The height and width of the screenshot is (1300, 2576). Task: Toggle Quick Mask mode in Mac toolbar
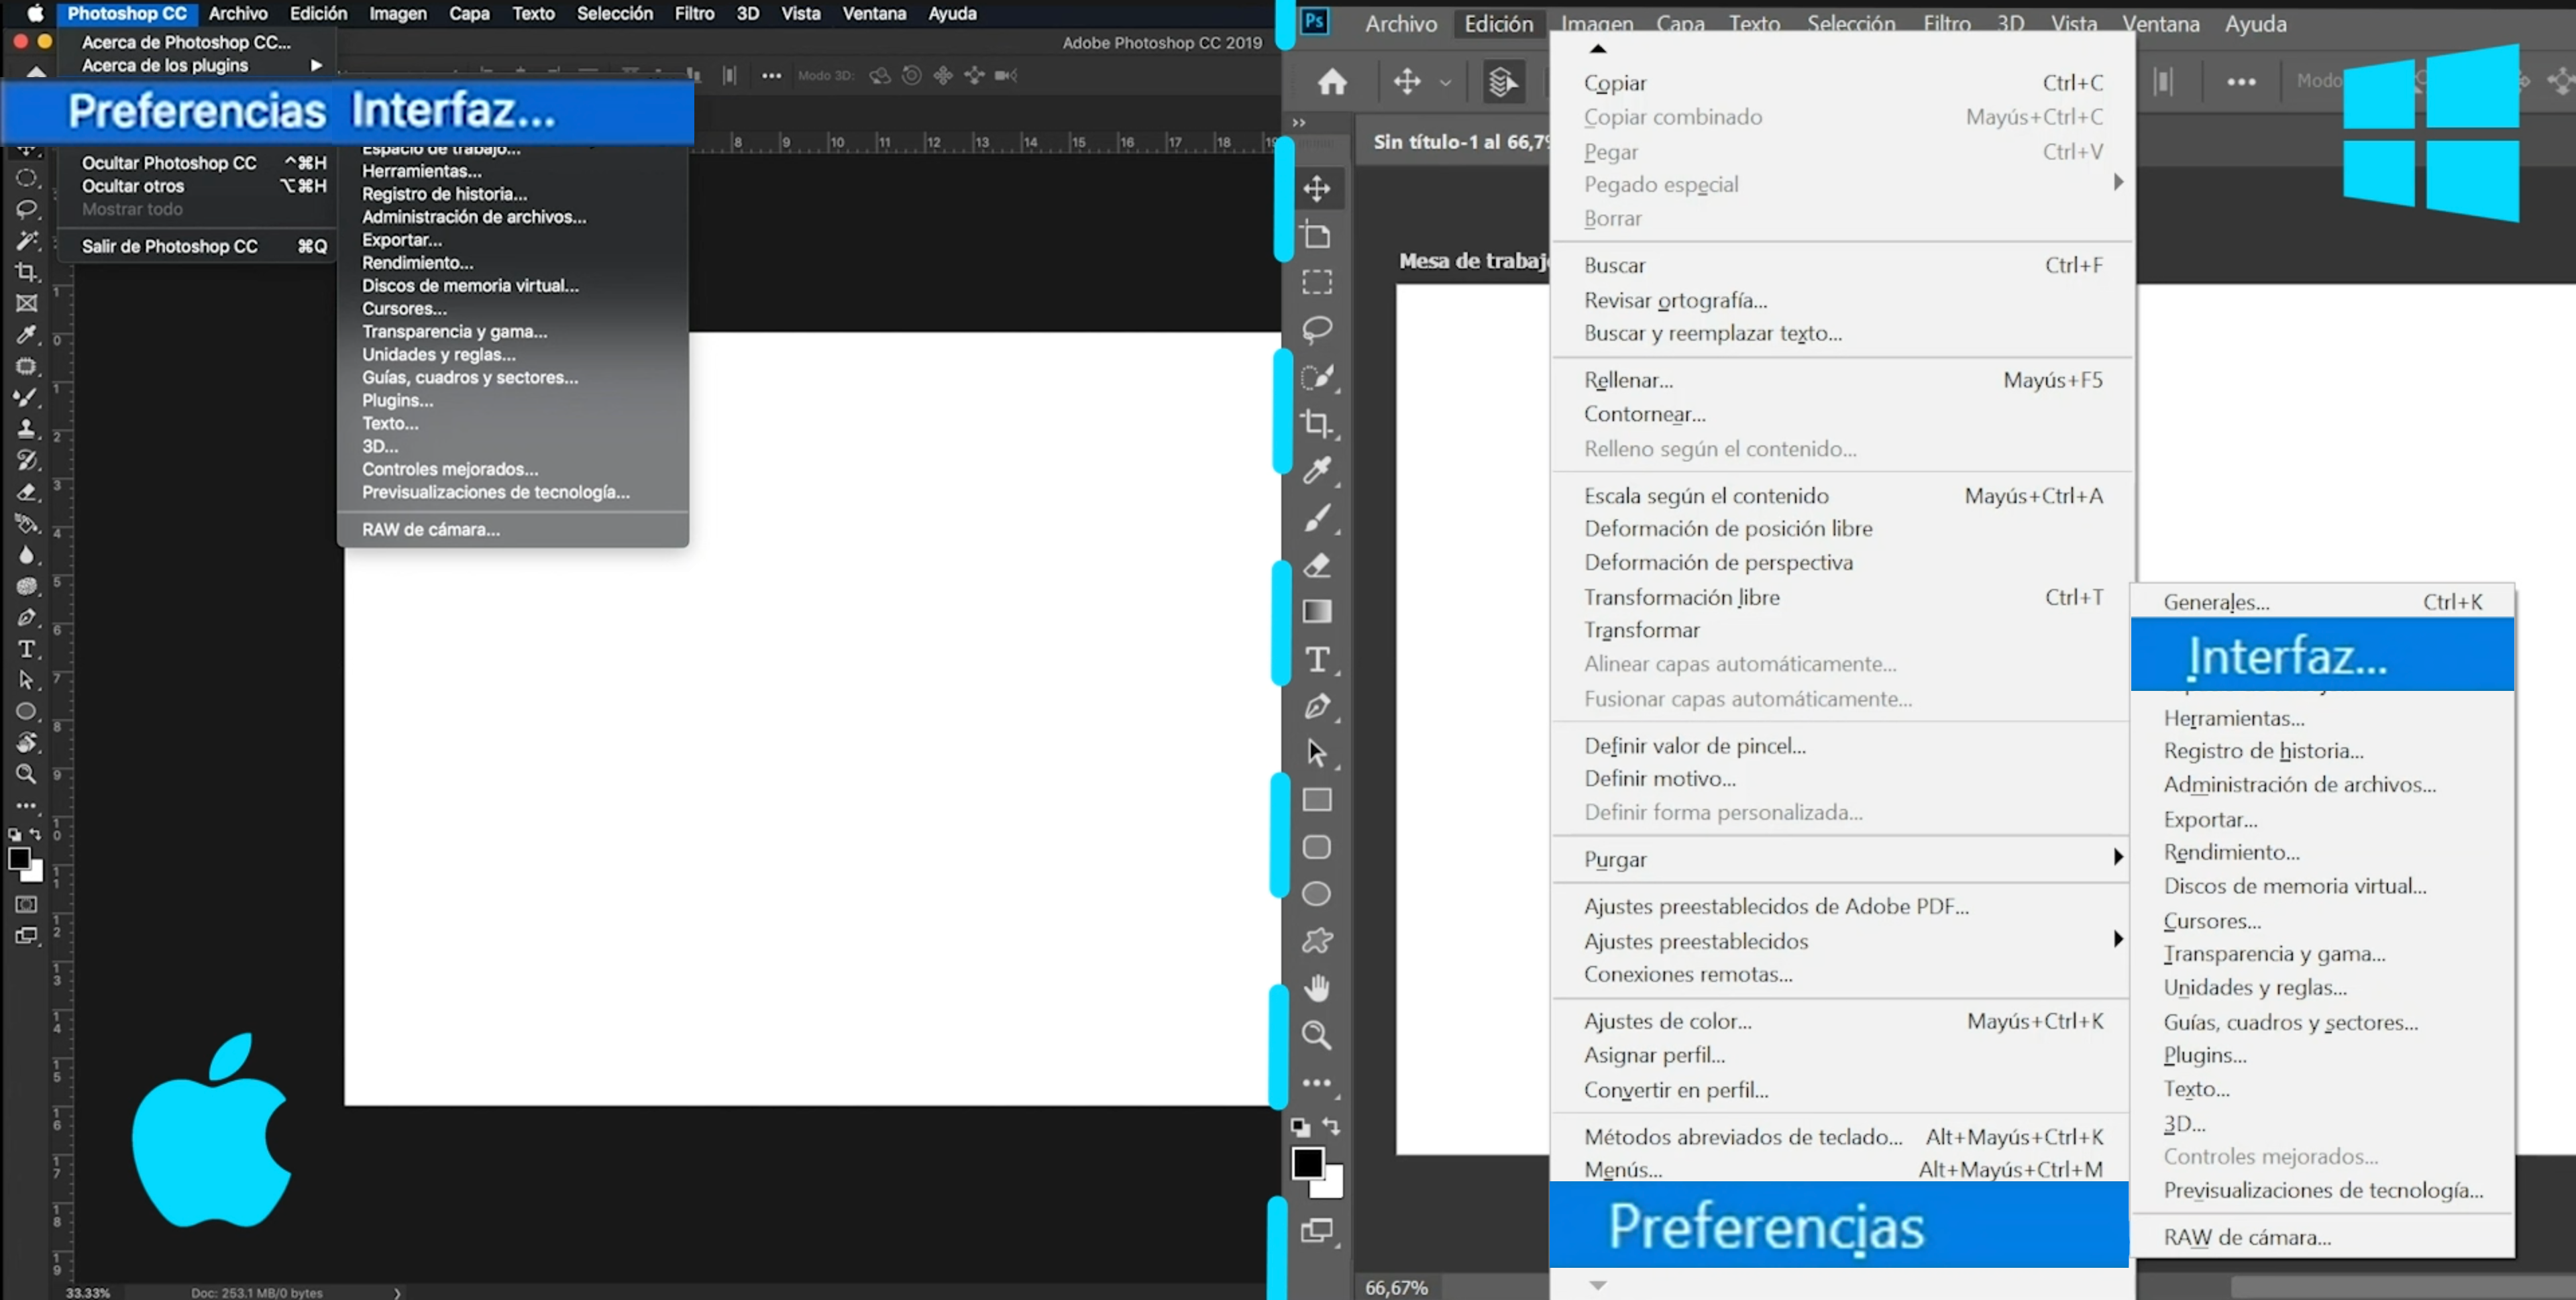click(27, 904)
